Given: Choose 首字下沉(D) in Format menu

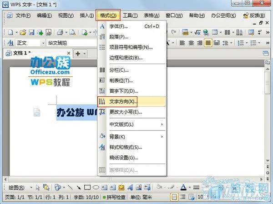Looking at the screenshot, I should (x=131, y=91).
